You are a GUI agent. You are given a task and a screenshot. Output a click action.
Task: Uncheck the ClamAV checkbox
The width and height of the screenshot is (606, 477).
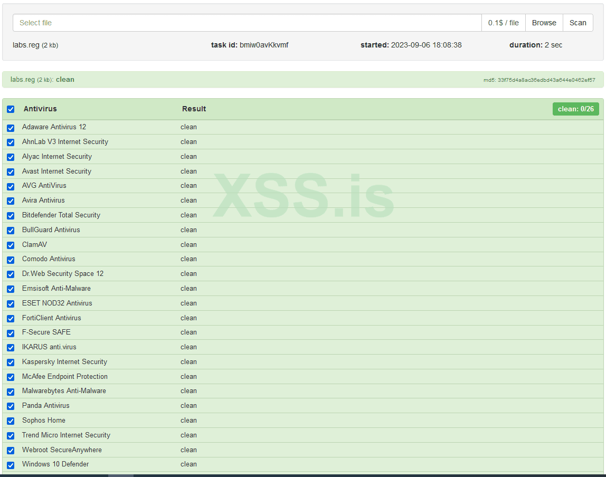tap(11, 245)
